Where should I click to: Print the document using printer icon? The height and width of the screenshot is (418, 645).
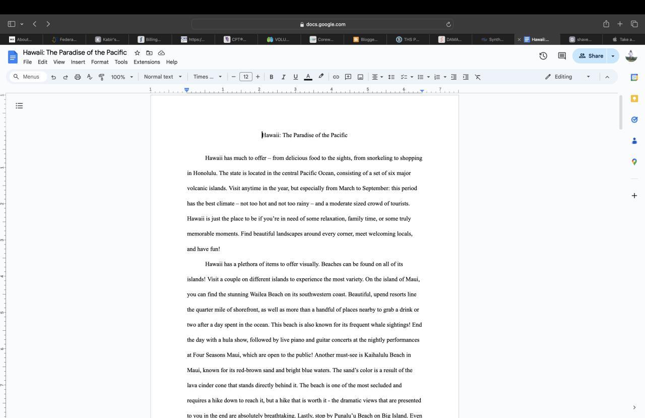(x=78, y=77)
